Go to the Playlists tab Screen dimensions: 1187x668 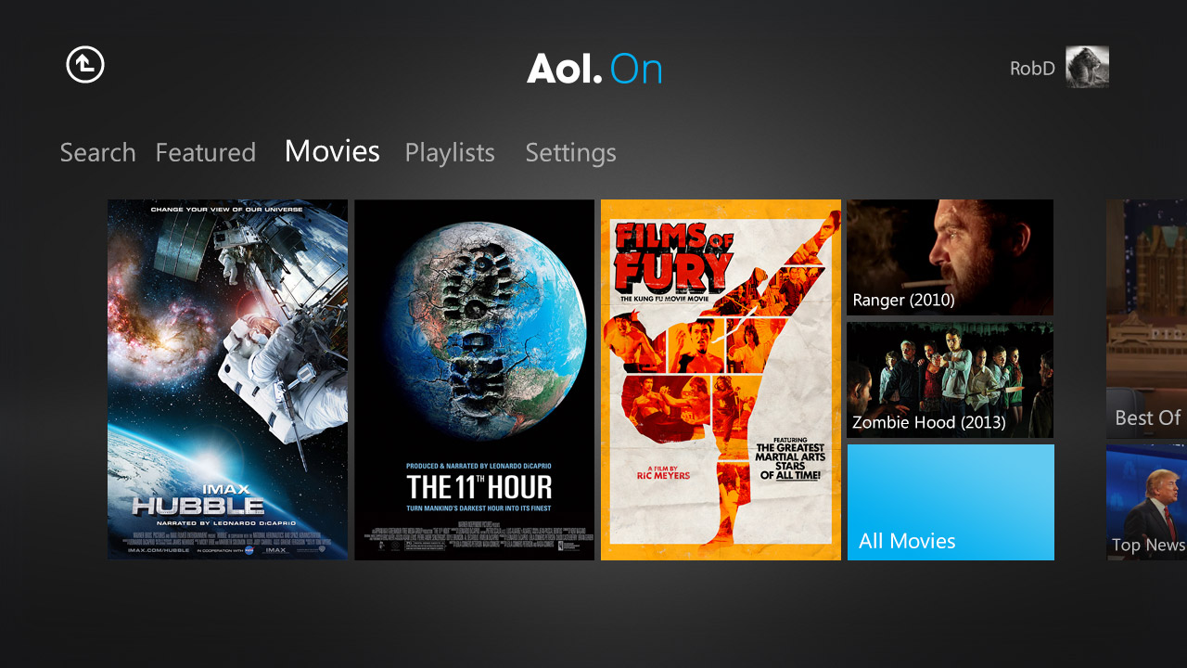click(x=450, y=152)
